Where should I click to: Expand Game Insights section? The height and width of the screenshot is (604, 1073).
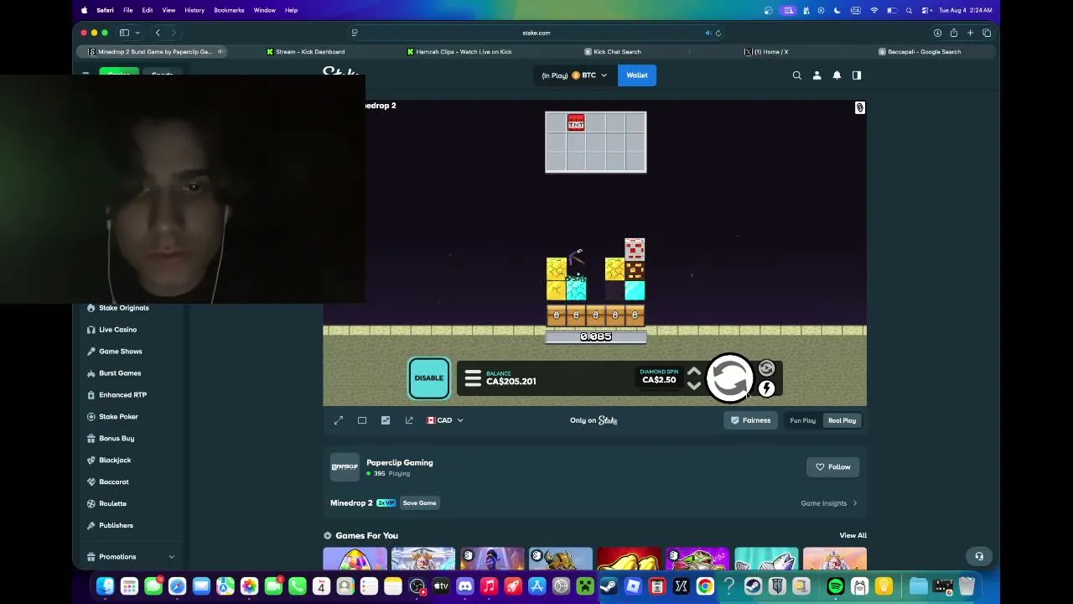coord(829,503)
